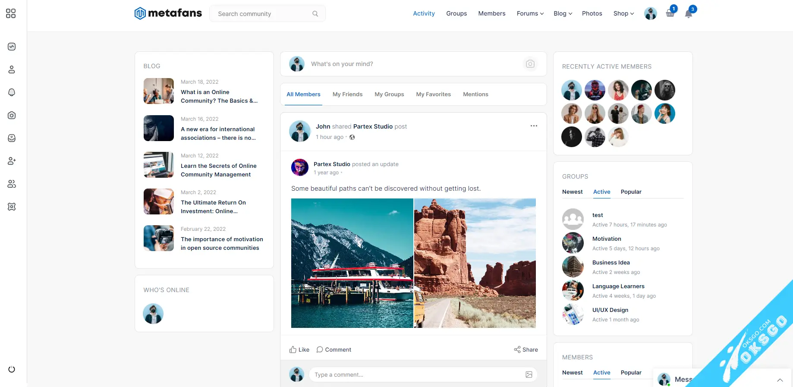Like the shared Partex Studio post

click(x=299, y=349)
